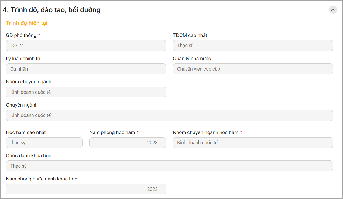Select the 'Năm phong chức danh khoa học' field
Image resolution: width=343 pixels, height=199 pixels.
click(86, 189)
